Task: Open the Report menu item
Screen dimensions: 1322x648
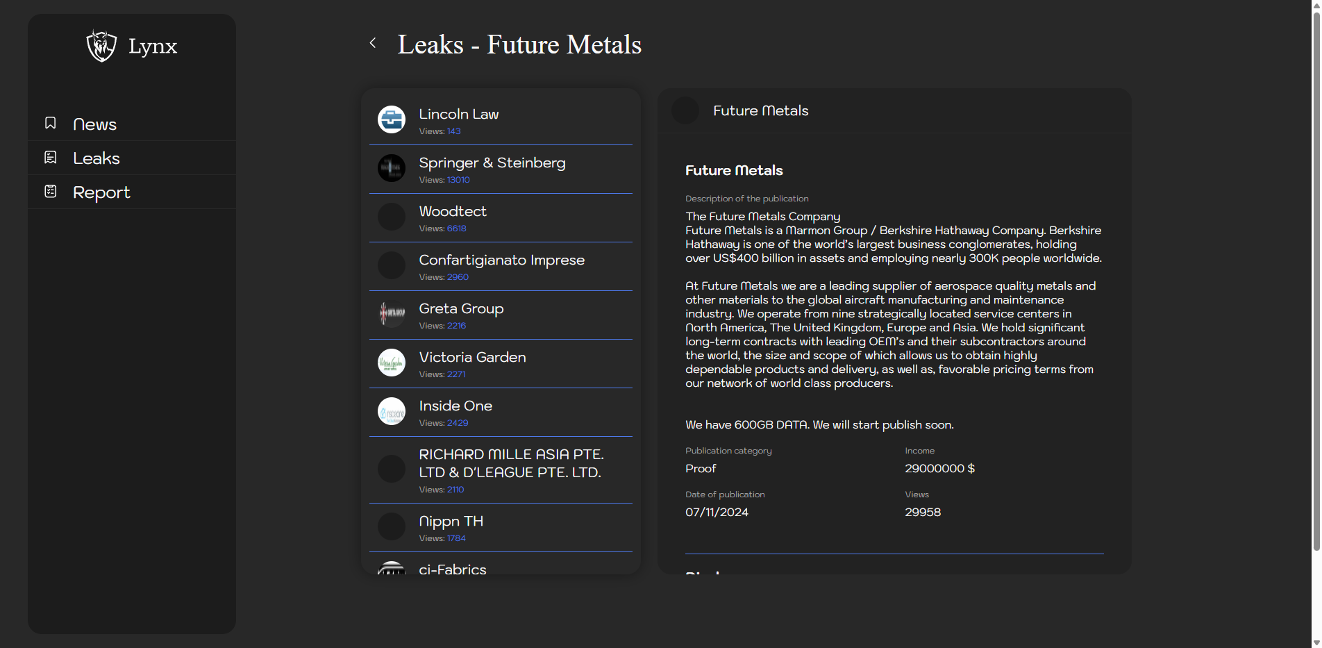Action: (x=101, y=192)
